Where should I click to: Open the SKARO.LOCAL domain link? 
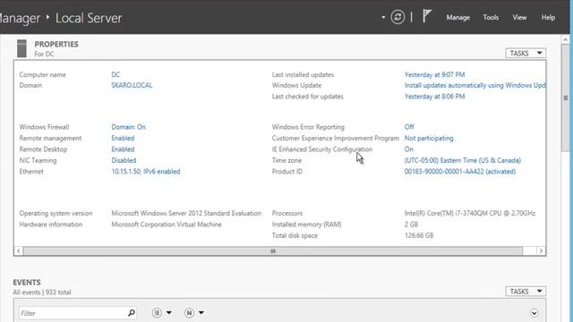pyautogui.click(x=132, y=86)
